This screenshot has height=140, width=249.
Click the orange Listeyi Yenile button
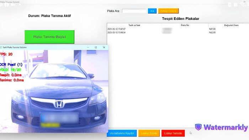[x=149, y=133]
